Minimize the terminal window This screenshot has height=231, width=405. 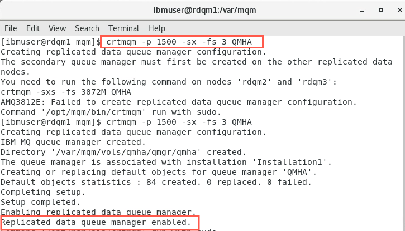point(362,11)
